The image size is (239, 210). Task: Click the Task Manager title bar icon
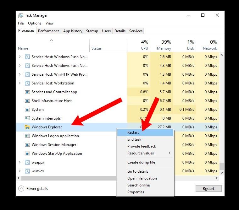click(21, 15)
